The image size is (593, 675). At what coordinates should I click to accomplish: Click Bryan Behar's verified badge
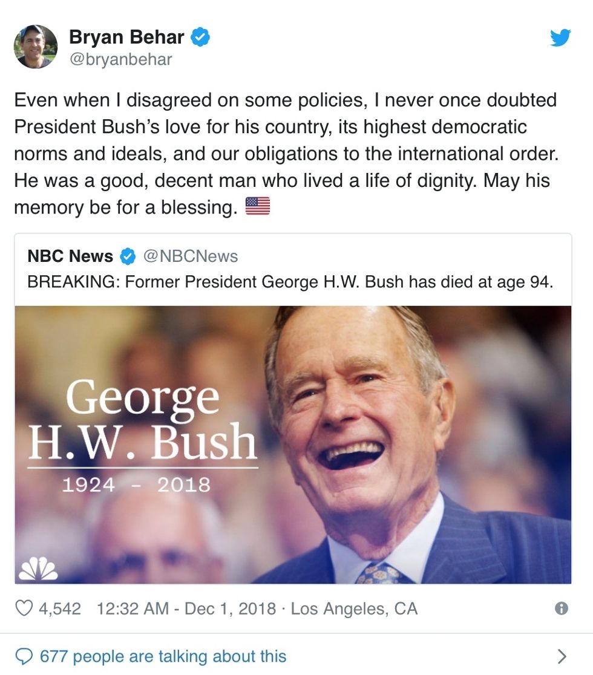pyautogui.click(x=200, y=37)
